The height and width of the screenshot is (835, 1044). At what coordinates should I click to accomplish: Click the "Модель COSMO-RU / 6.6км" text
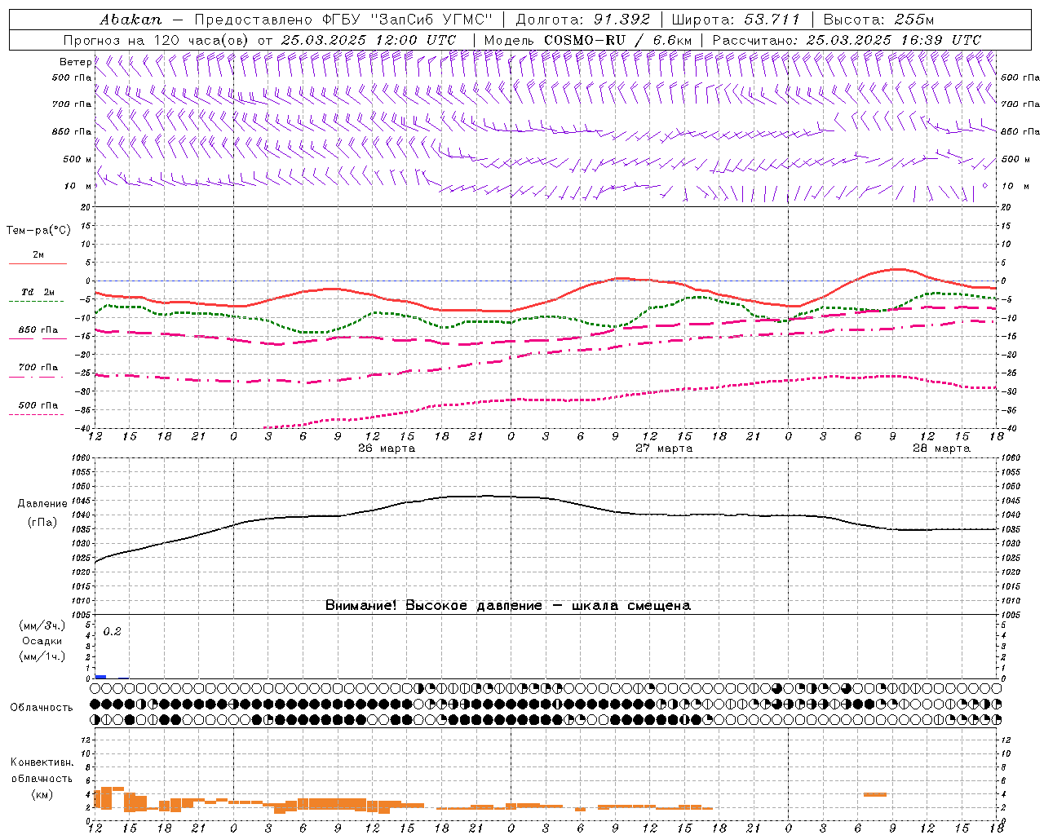point(588,40)
